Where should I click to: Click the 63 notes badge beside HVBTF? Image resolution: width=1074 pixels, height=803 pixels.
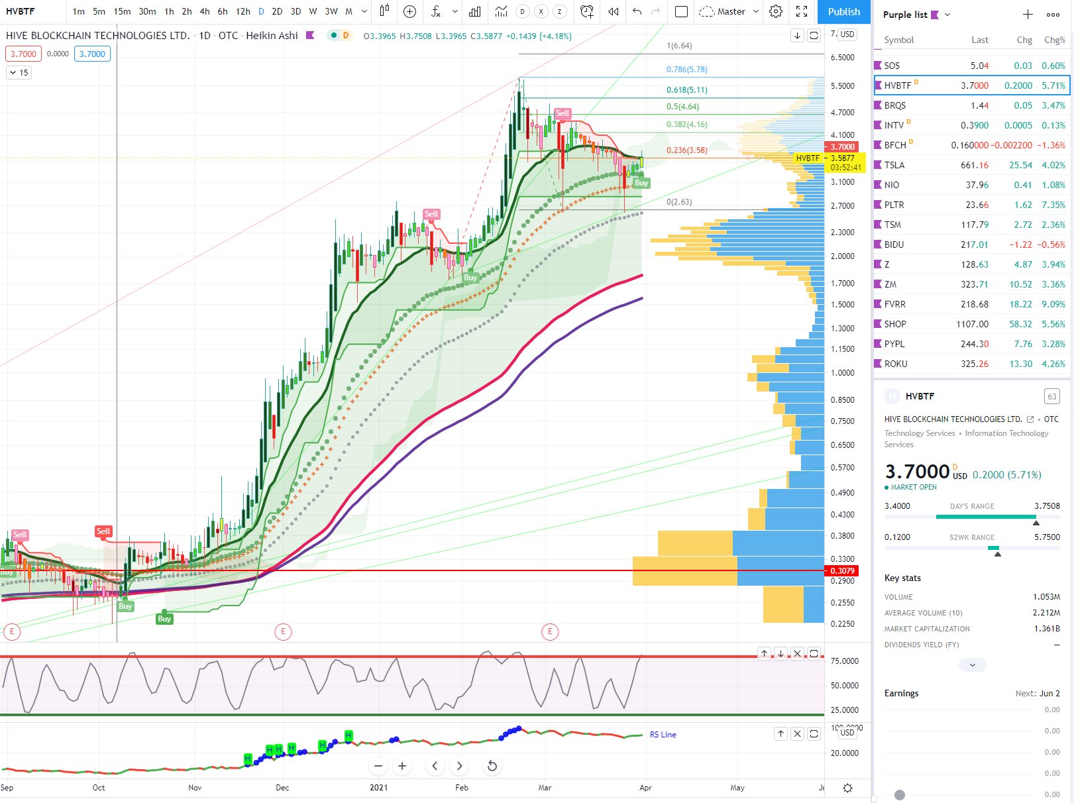coord(1051,396)
